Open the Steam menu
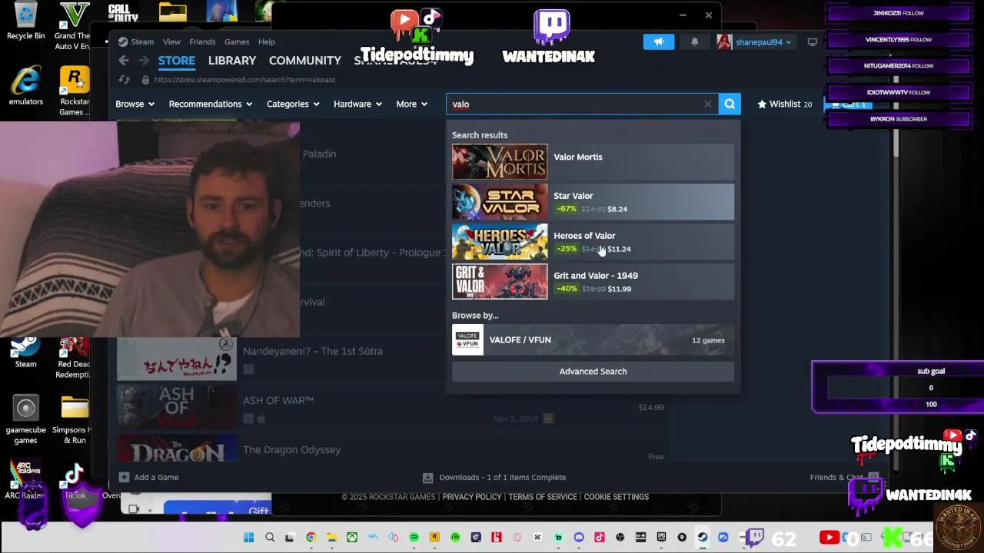The image size is (984, 553). point(137,42)
